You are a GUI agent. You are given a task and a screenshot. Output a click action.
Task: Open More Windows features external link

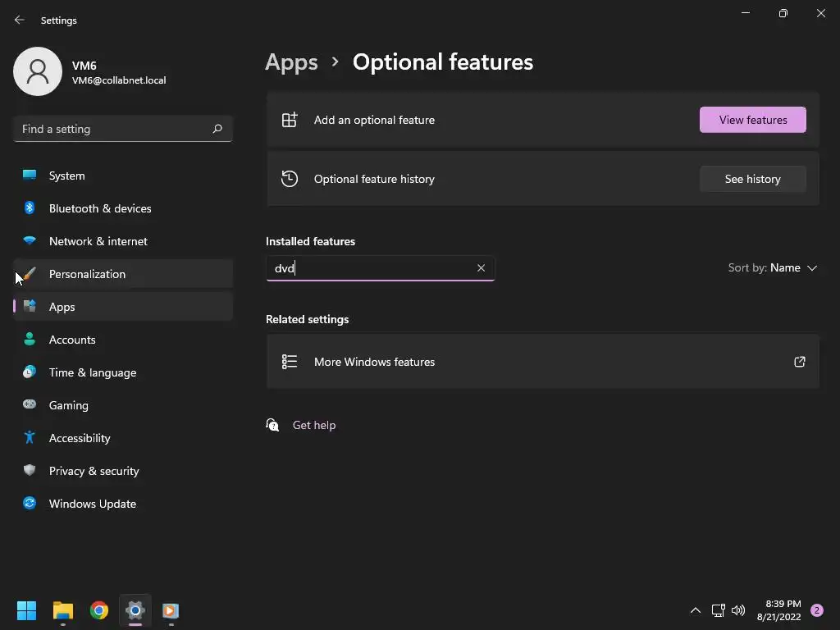799,362
